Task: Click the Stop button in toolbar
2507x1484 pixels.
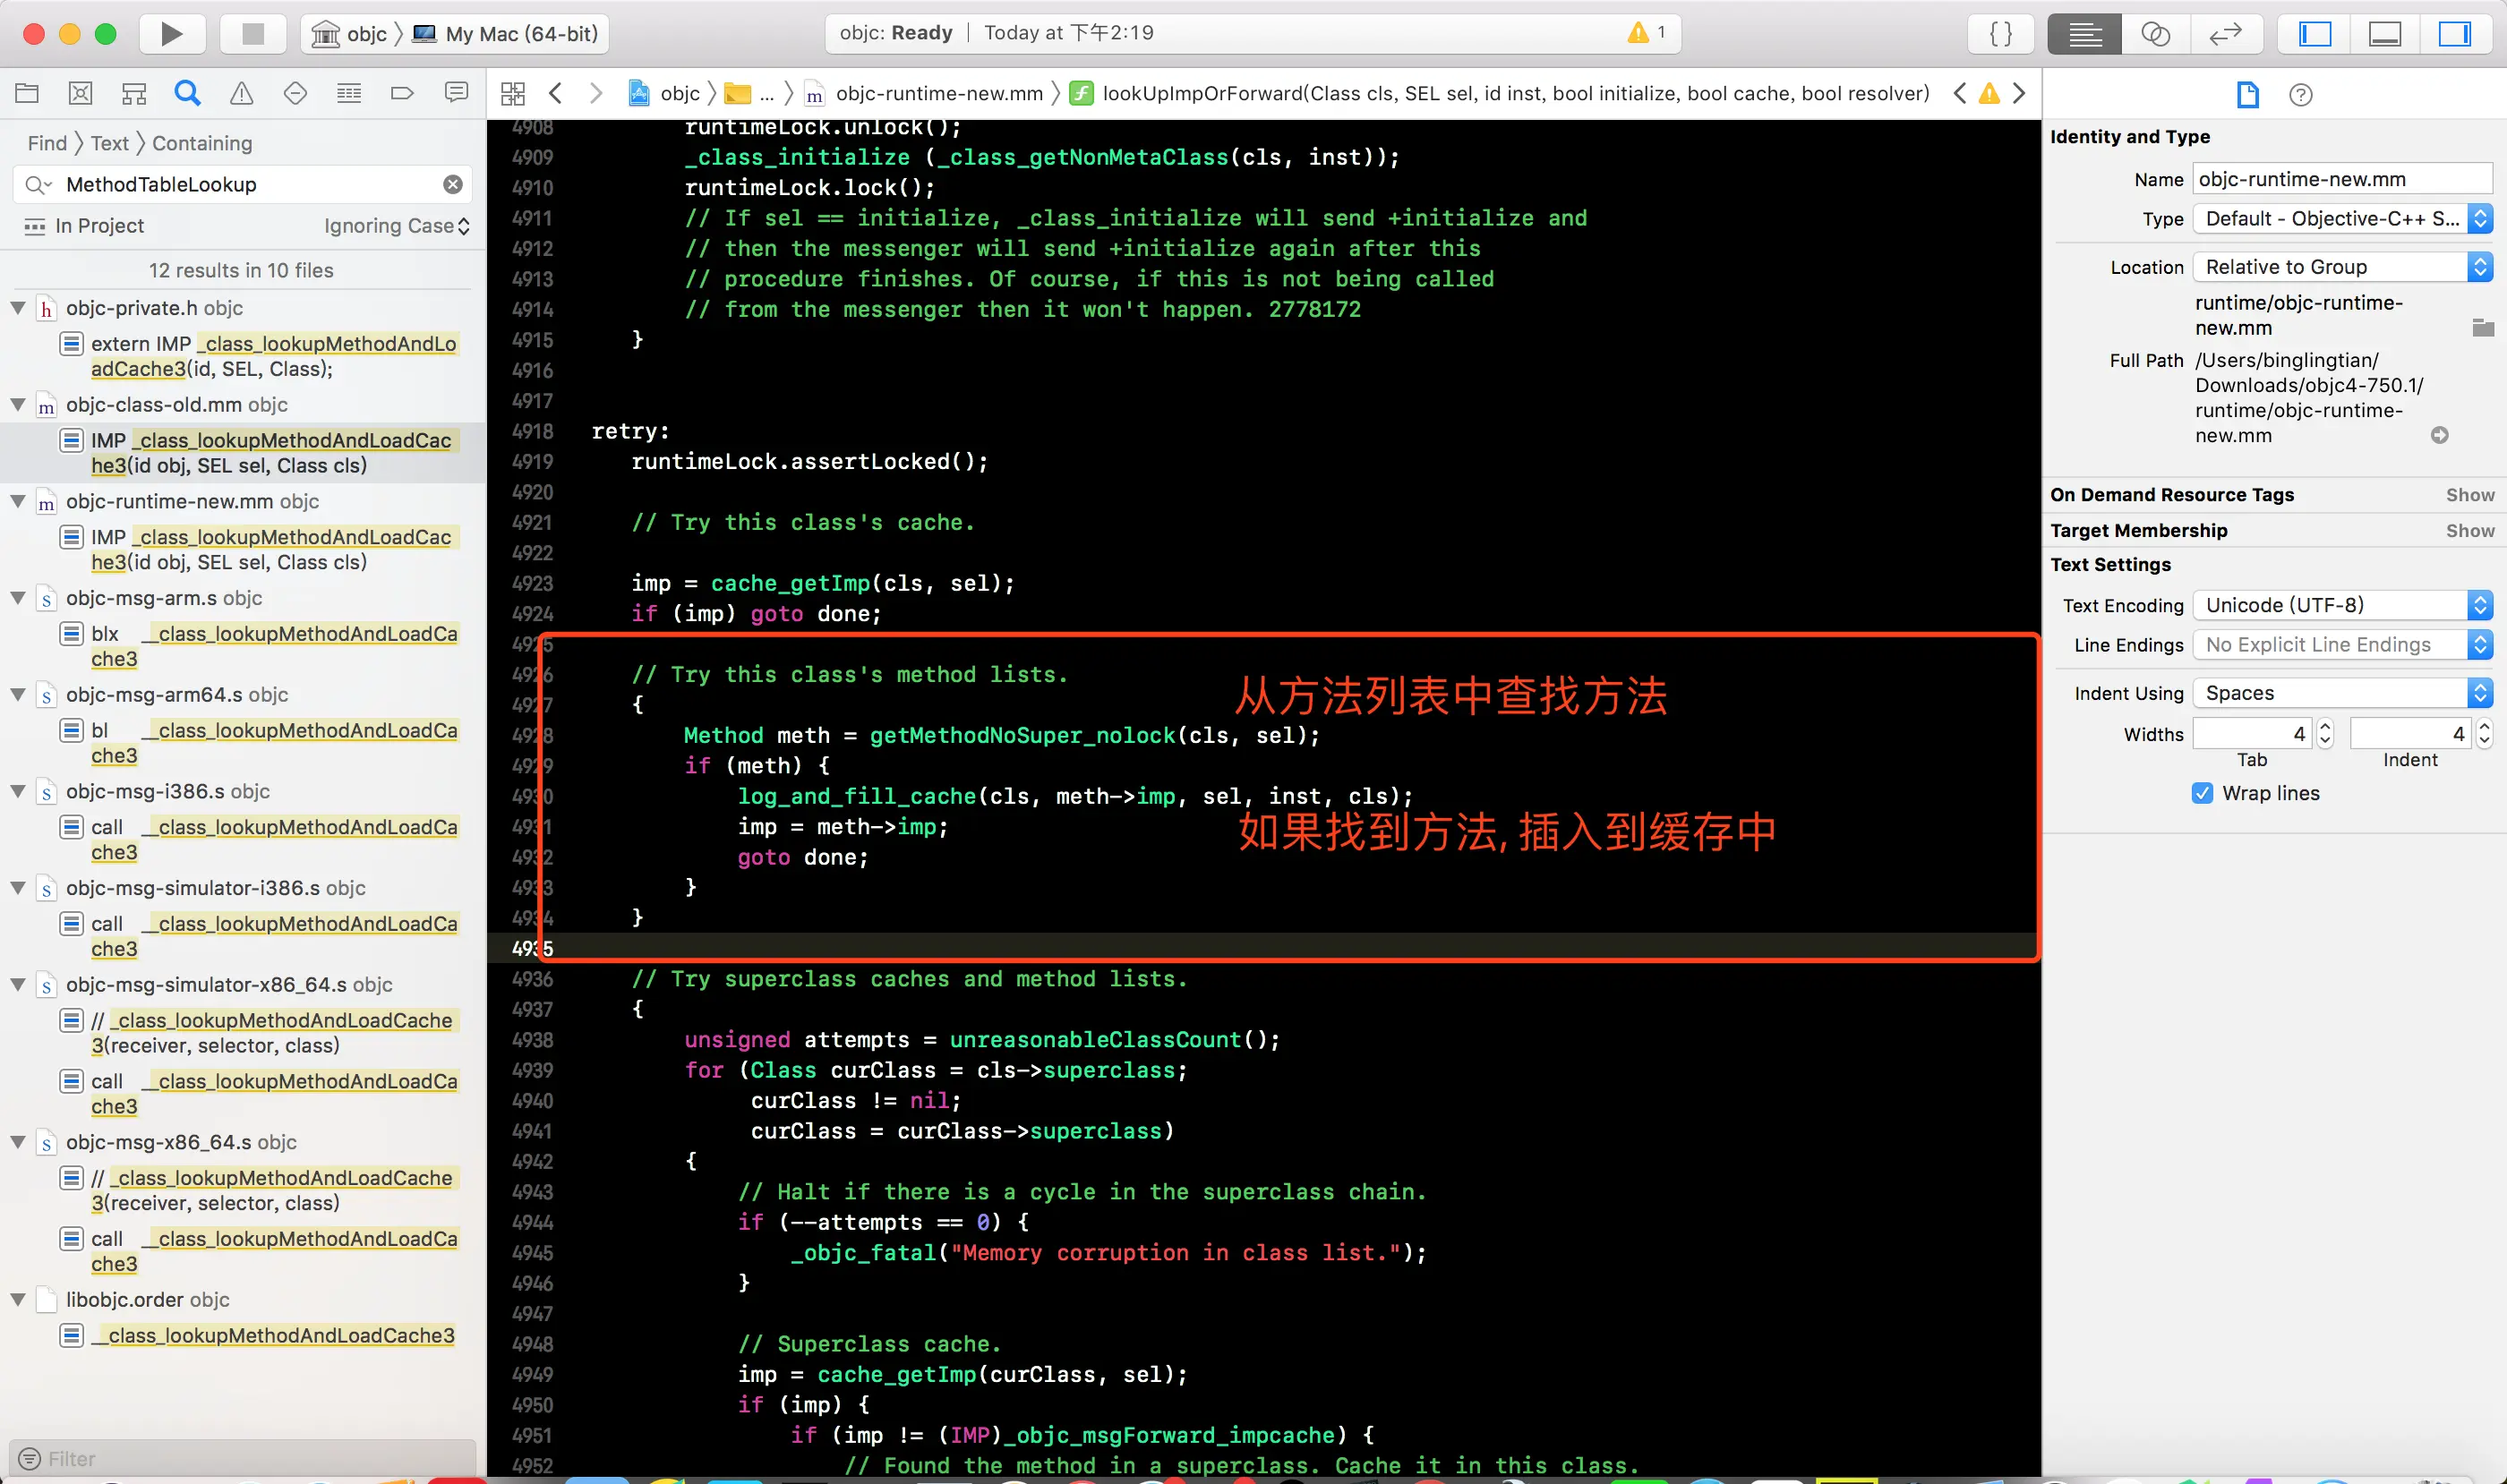Action: (253, 34)
